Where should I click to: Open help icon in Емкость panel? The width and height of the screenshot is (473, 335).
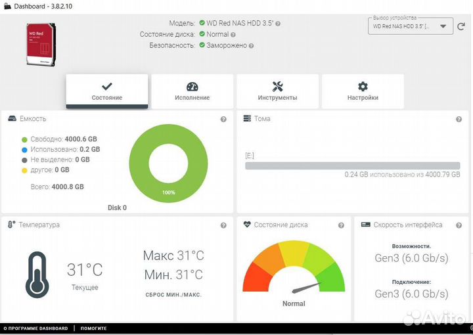223,120
